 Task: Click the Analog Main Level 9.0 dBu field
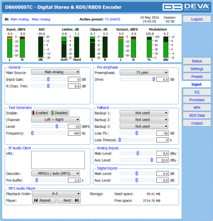163,154
